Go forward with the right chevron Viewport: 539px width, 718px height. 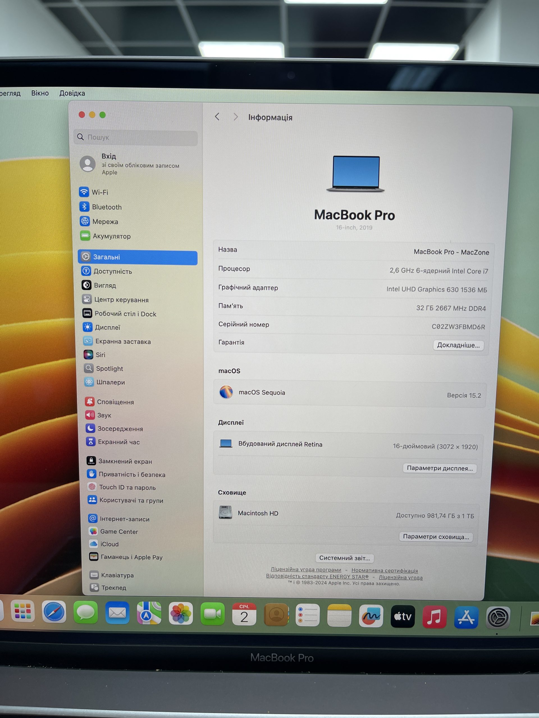[x=236, y=117]
